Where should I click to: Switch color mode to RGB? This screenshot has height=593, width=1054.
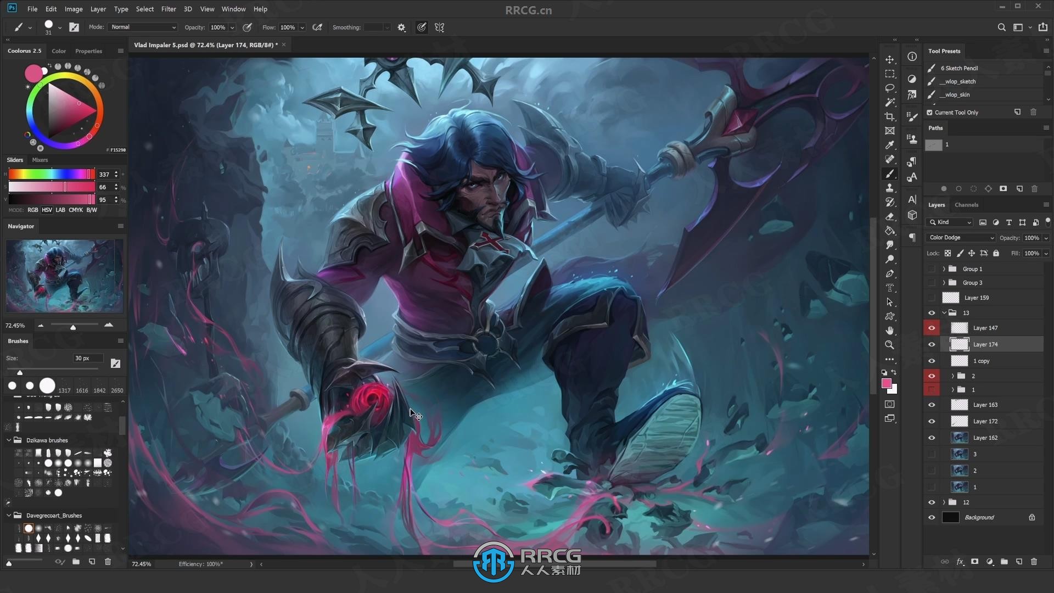point(33,210)
